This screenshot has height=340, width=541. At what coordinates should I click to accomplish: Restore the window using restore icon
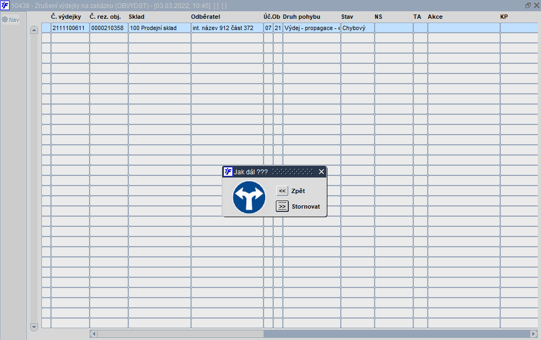pos(528,5)
